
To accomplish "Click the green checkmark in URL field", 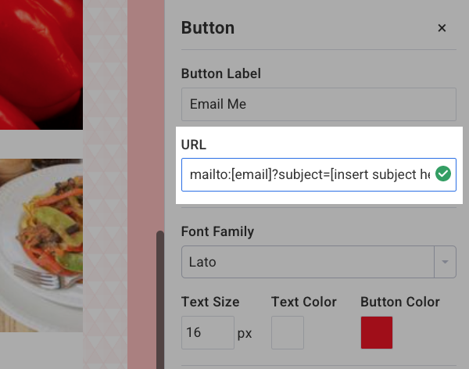I will (x=443, y=174).
